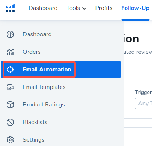Go to Orders in the sidebar
152x146 pixels.
point(32,52)
